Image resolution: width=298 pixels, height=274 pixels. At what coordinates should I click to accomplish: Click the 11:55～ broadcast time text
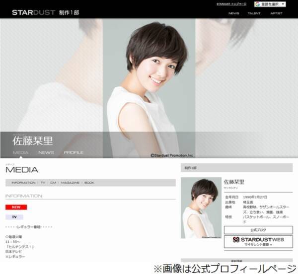pyautogui.click(x=13, y=242)
